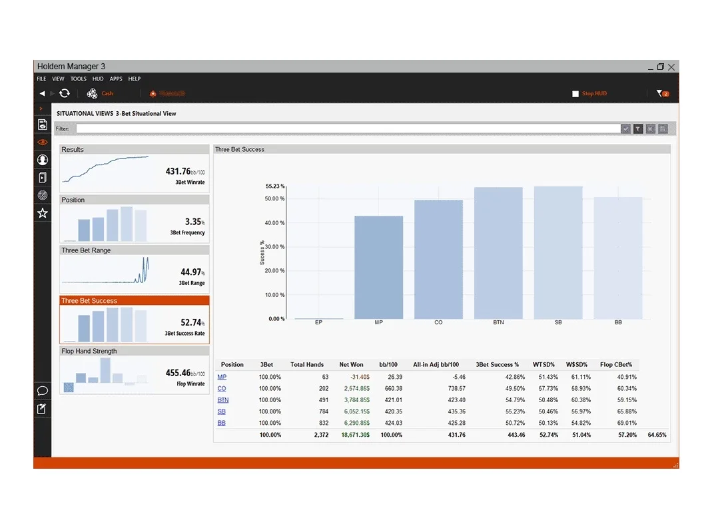Viewport: 712px width, 528px height.
Task: Click the poker chips Cash game icon
Action: [x=92, y=93]
